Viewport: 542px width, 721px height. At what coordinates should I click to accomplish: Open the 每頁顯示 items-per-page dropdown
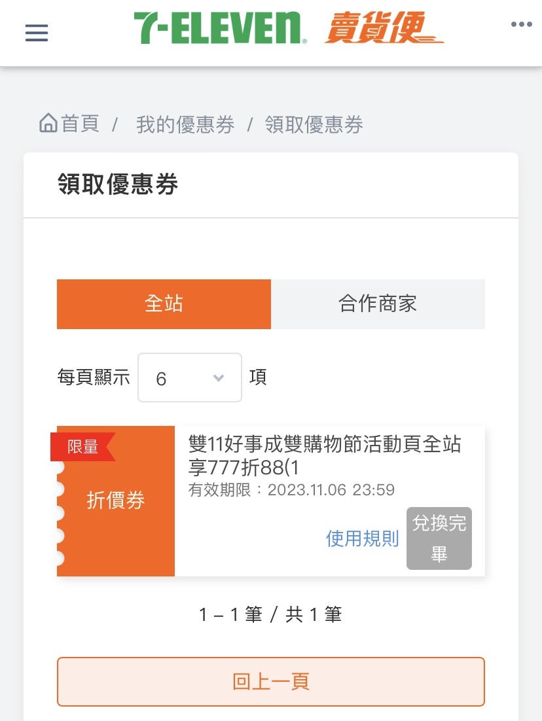[x=190, y=378]
